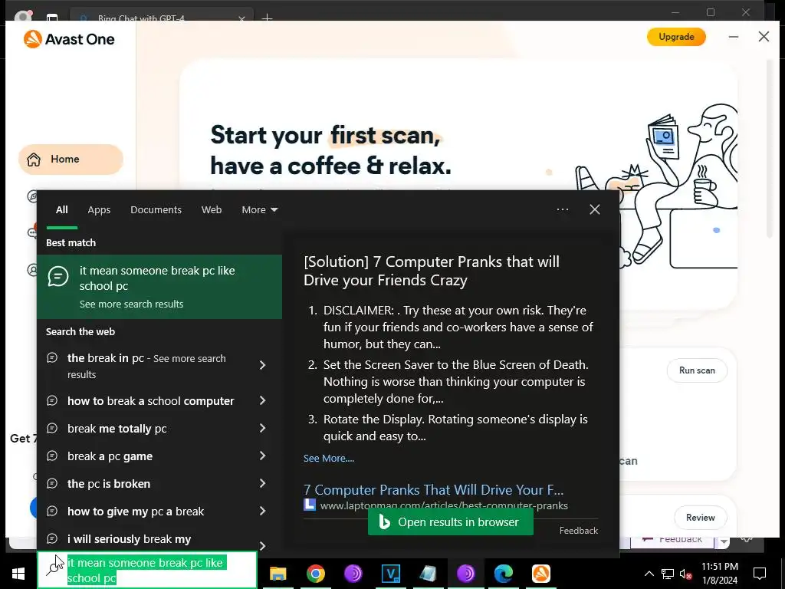The image size is (785, 589).
Task: Expand arrow for 'the pc is broken'
Action: [263, 483]
